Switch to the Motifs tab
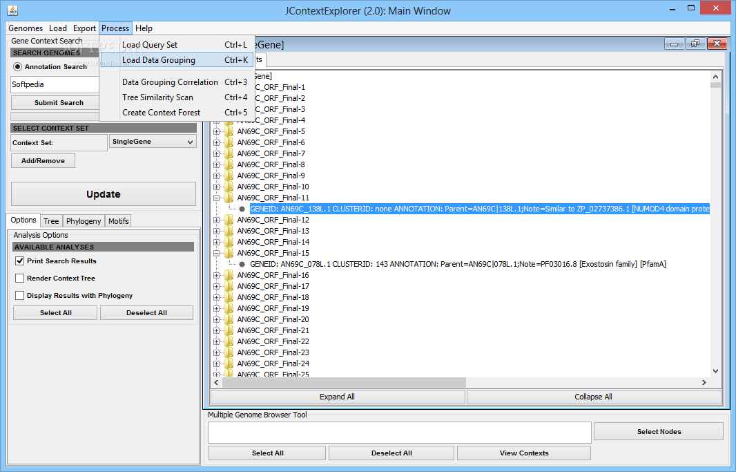This screenshot has width=736, height=472. [x=118, y=220]
